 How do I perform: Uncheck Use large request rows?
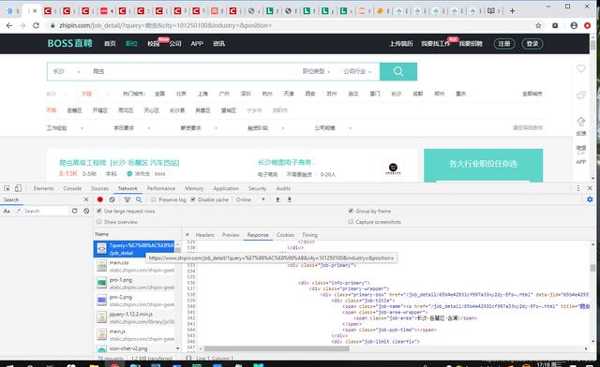tap(99, 211)
